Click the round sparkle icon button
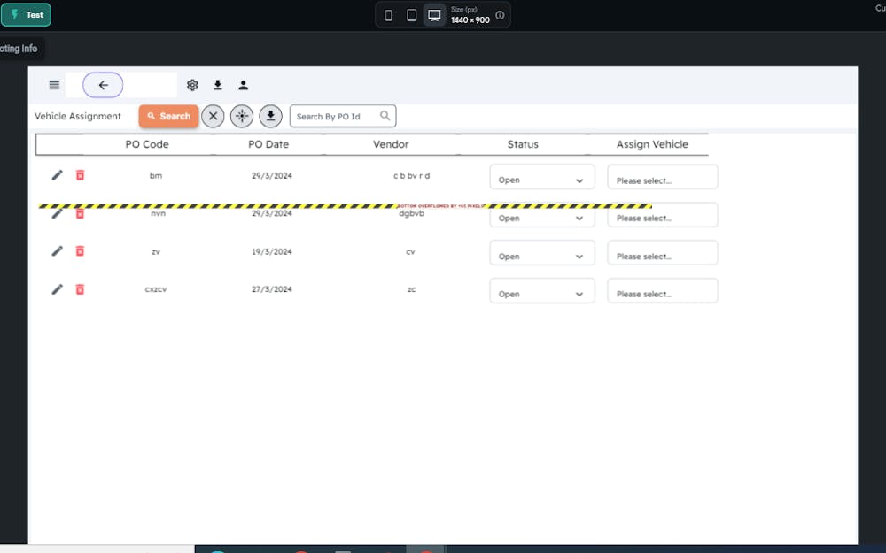 tap(242, 116)
